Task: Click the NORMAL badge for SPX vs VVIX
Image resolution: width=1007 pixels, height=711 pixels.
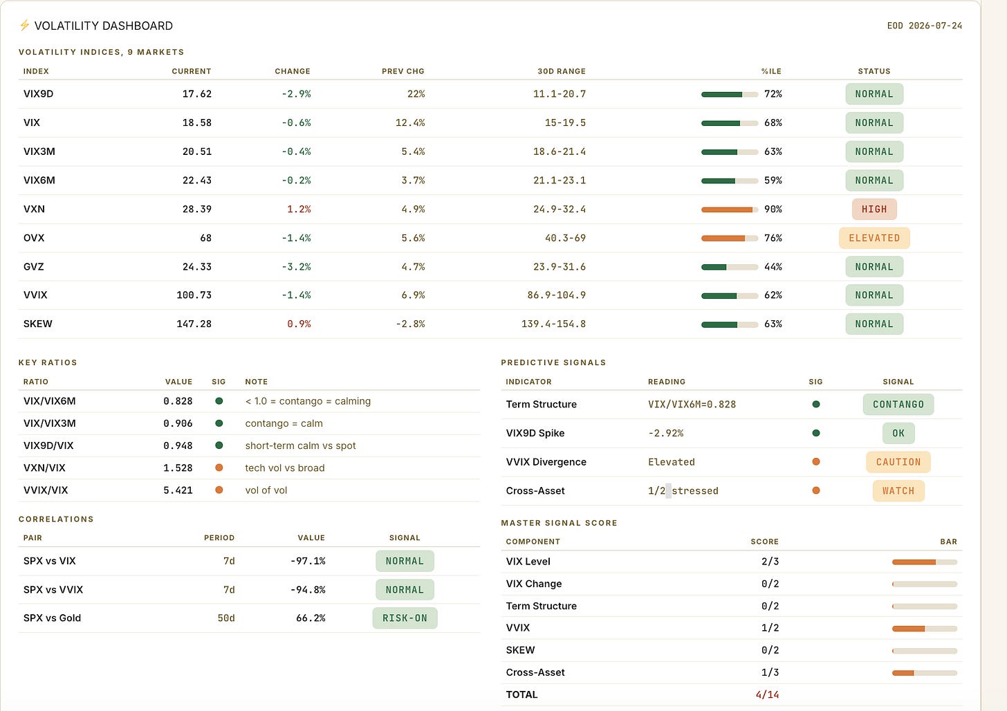Action: 405,590
